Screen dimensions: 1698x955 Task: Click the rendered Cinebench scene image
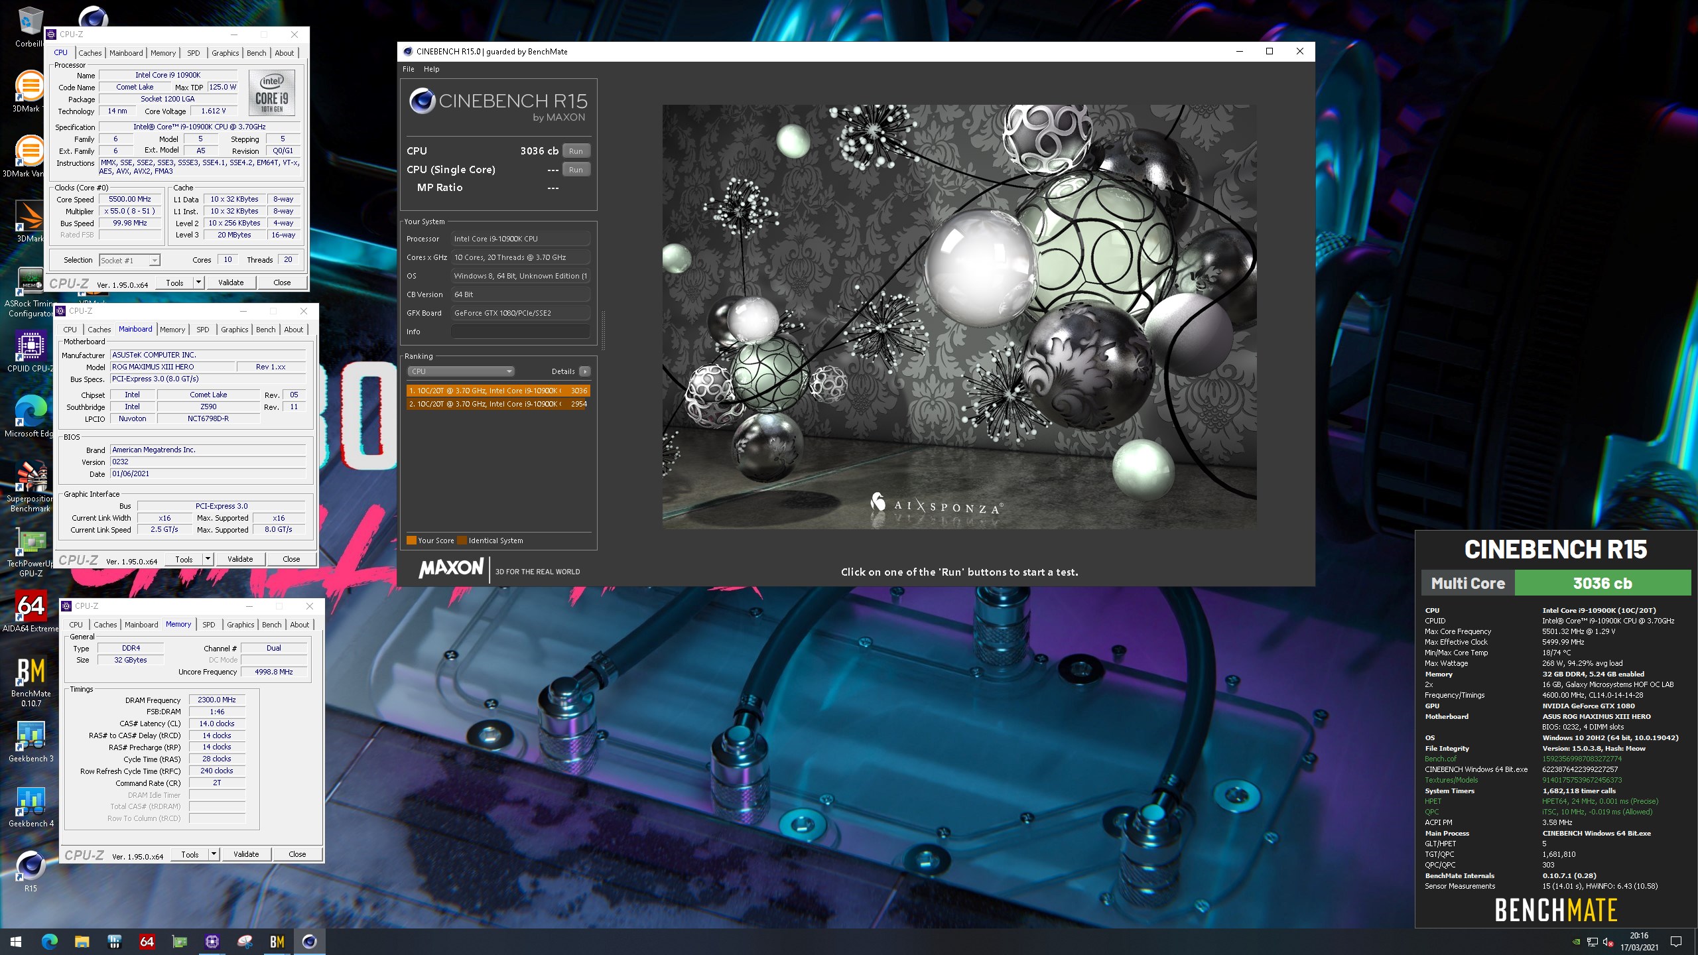[959, 316]
